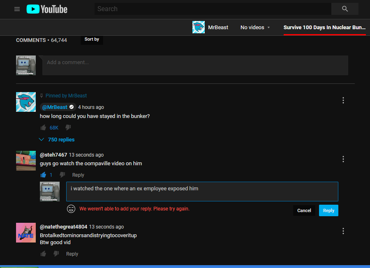
Task: Cancel the reply draft
Action: point(304,210)
